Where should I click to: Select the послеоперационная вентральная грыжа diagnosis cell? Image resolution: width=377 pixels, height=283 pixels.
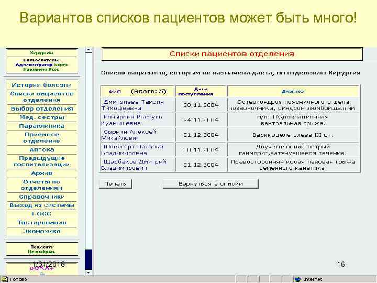point(293,120)
